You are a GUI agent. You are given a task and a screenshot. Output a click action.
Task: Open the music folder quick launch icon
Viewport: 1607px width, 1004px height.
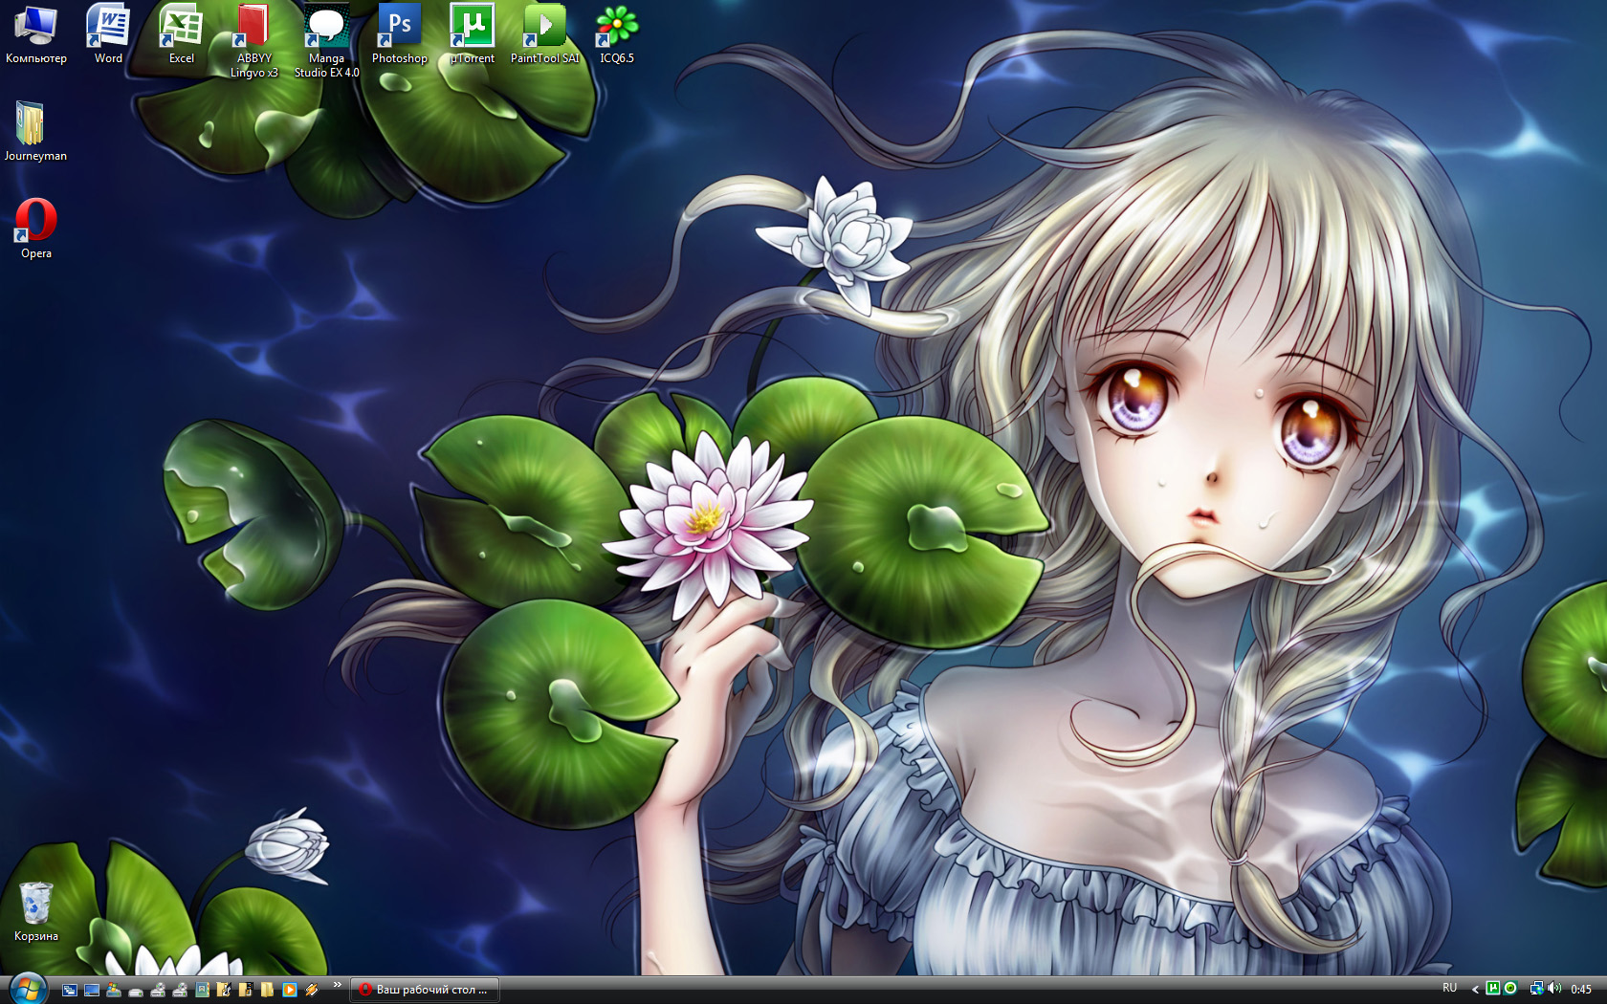[x=224, y=990]
